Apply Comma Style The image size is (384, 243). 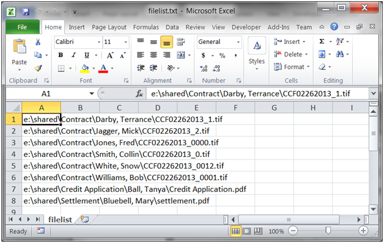pos(235,56)
